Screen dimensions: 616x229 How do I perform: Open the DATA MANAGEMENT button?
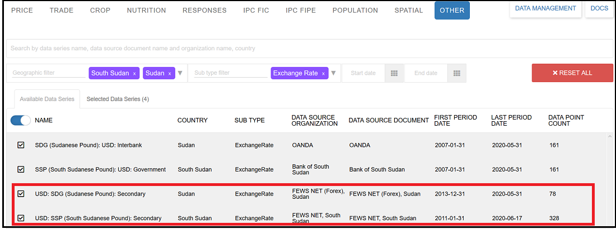(545, 9)
